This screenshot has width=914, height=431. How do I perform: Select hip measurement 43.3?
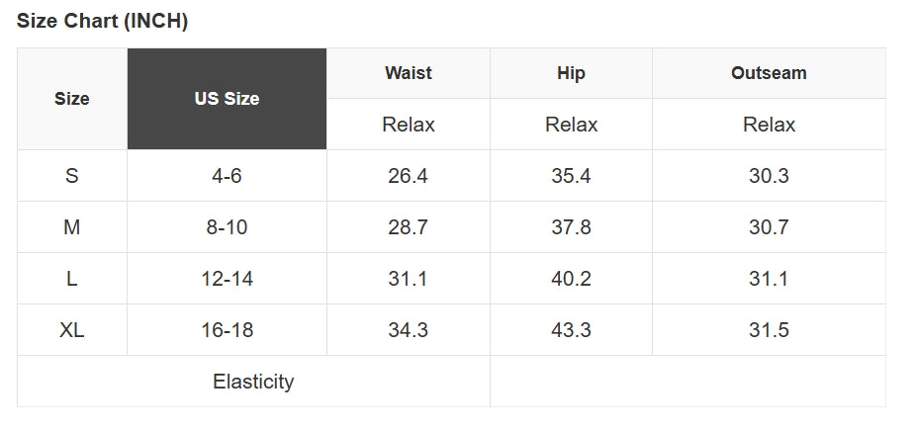pyautogui.click(x=571, y=330)
